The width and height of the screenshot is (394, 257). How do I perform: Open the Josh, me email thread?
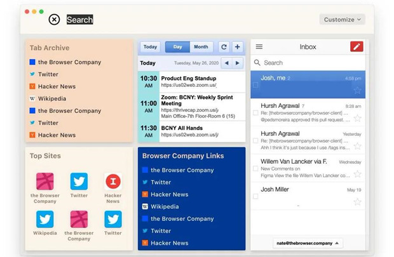[308, 84]
